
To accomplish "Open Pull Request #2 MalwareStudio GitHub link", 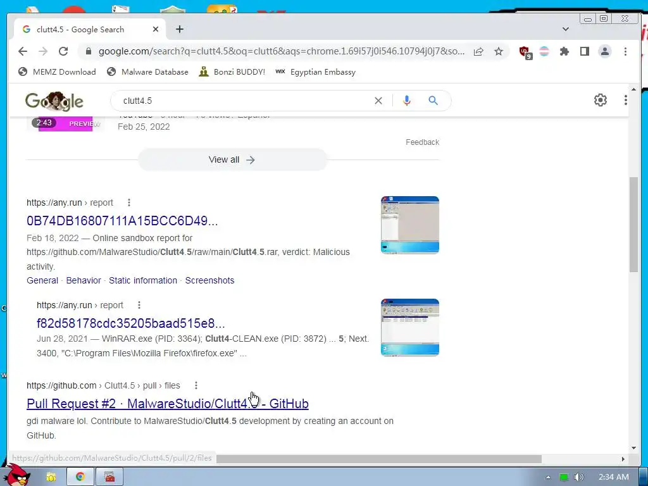I will pos(167,404).
